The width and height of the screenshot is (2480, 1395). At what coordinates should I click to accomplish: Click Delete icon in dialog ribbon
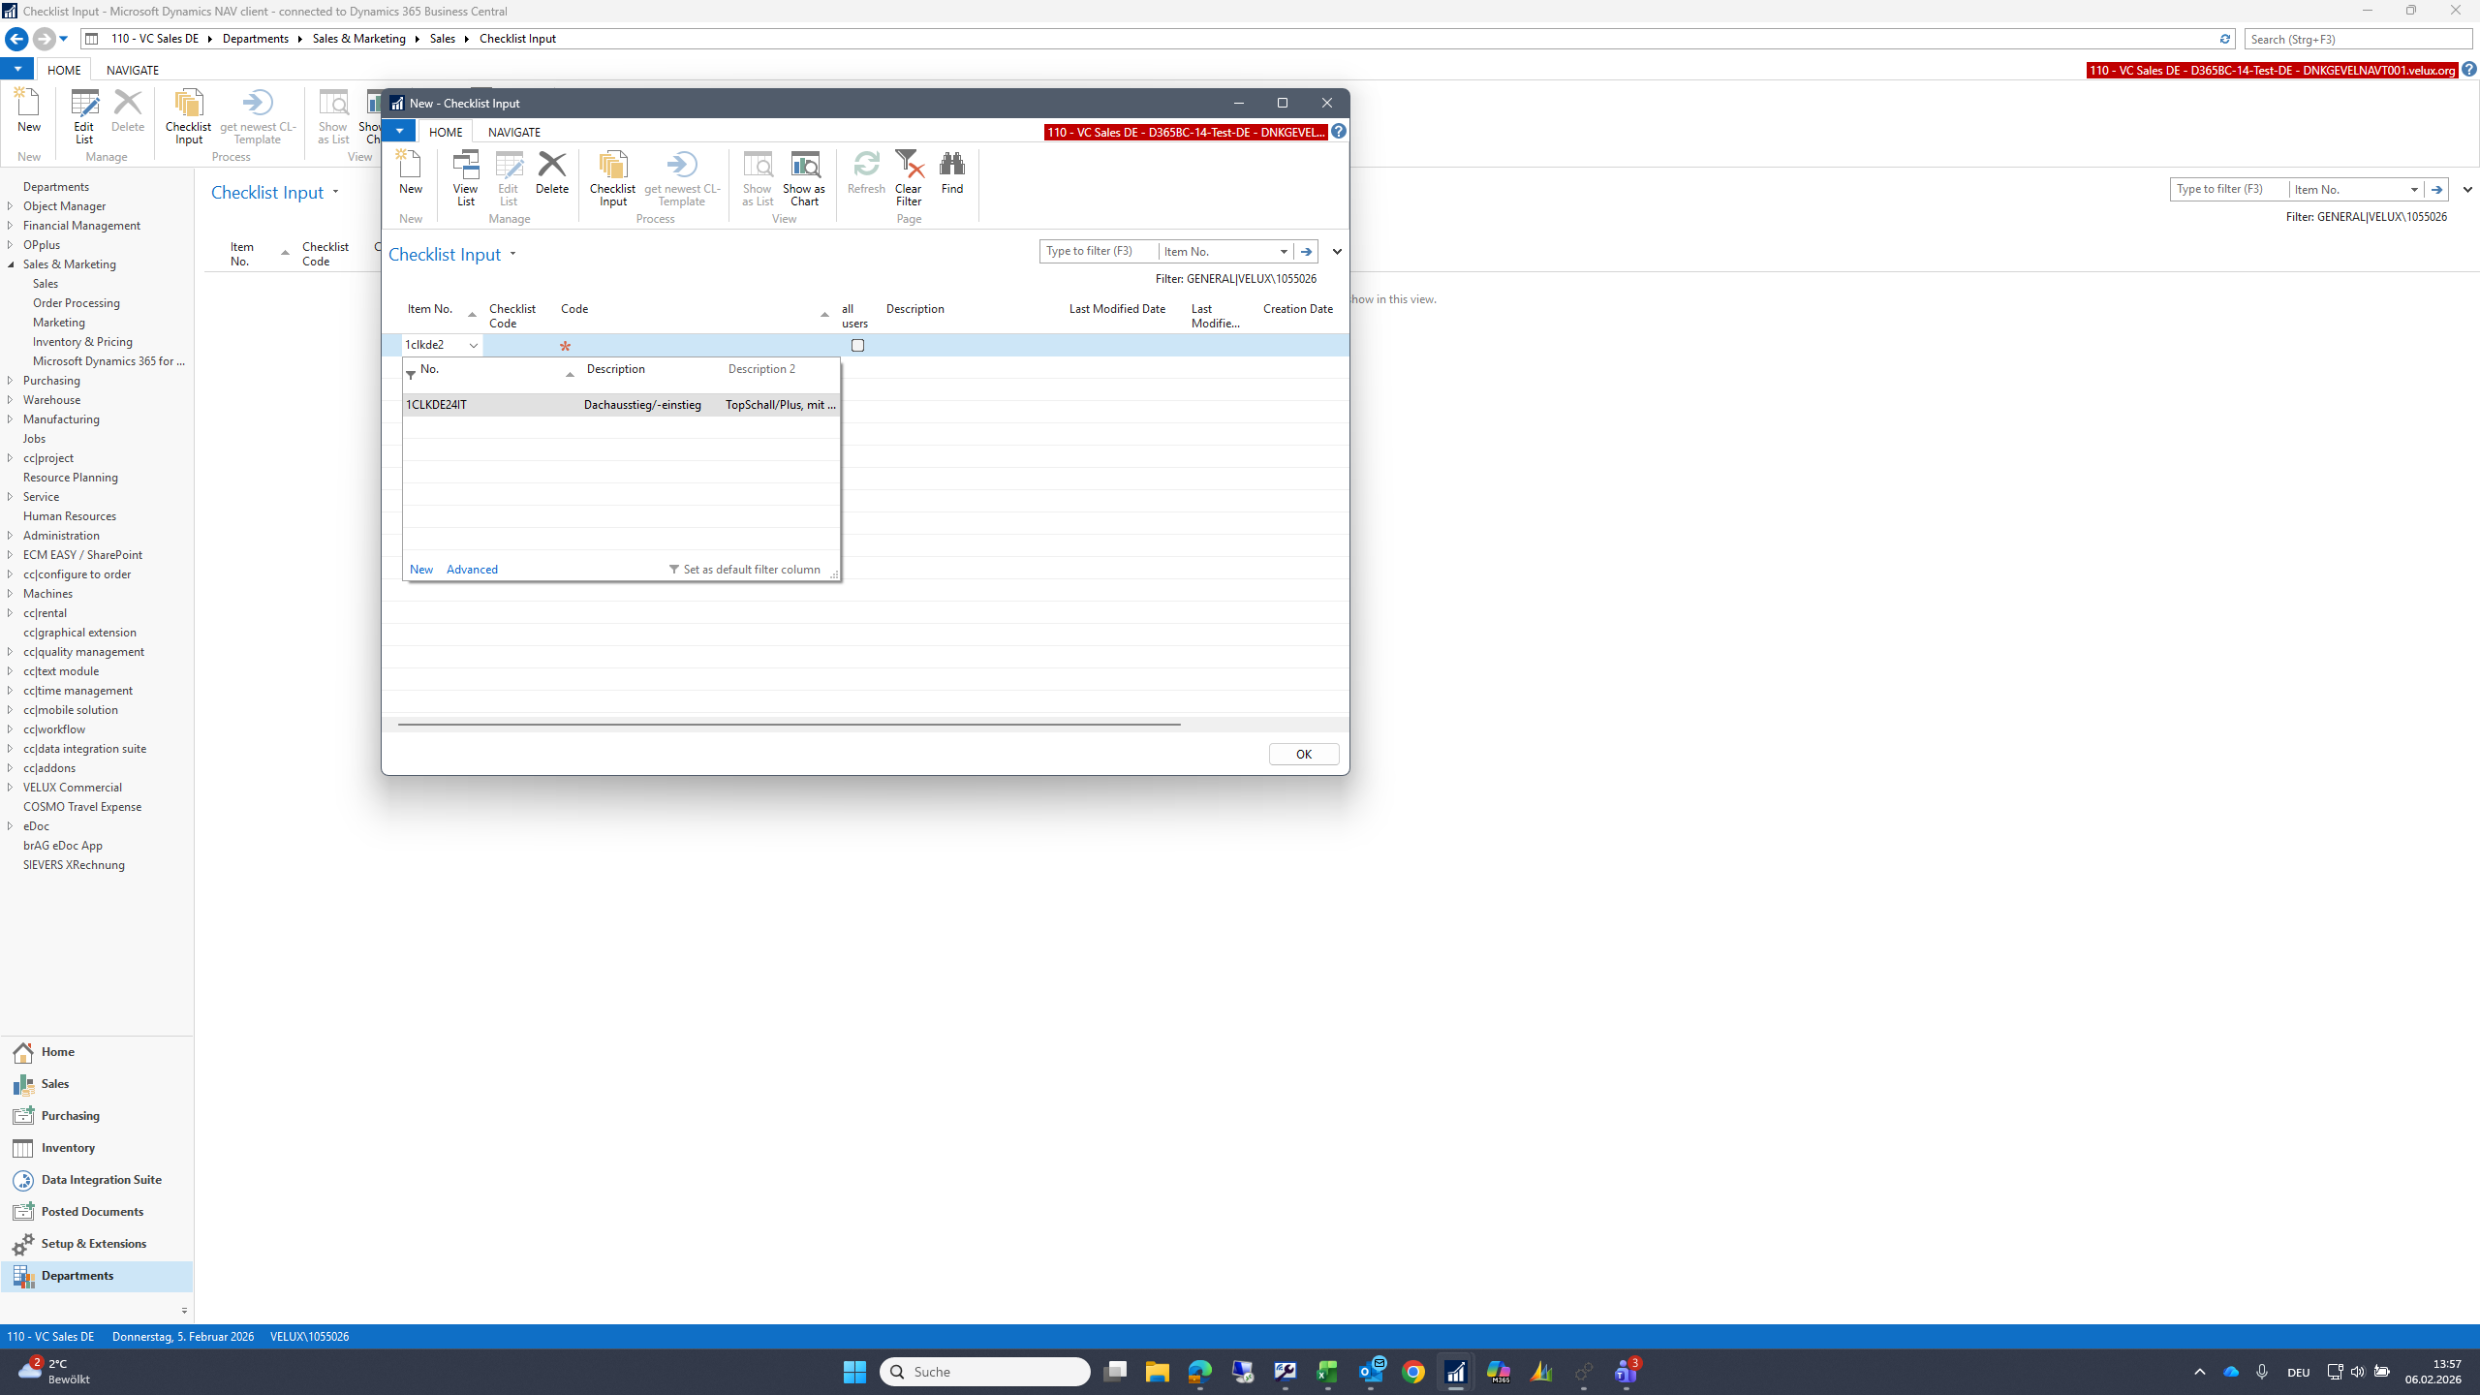pos(552,172)
